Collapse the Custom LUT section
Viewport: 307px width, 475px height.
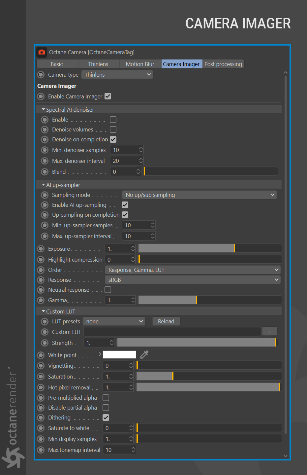click(x=44, y=311)
